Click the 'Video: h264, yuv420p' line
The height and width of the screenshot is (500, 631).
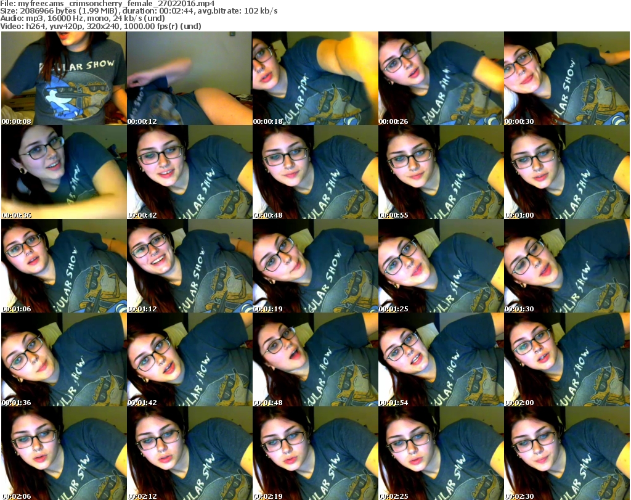100,26
